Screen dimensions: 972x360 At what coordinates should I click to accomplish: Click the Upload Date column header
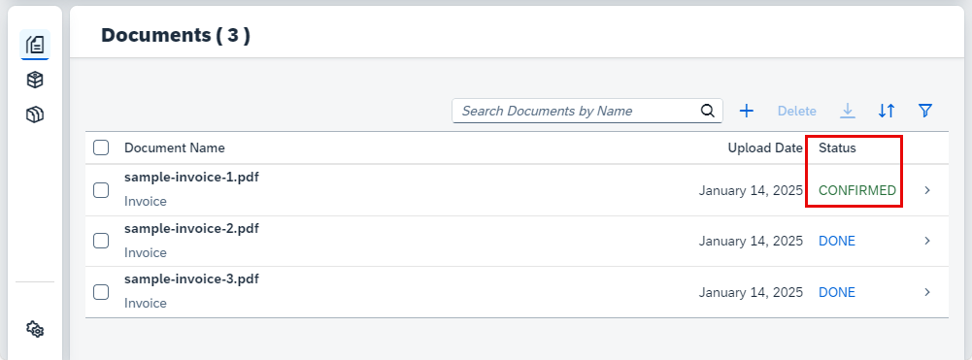click(x=765, y=147)
